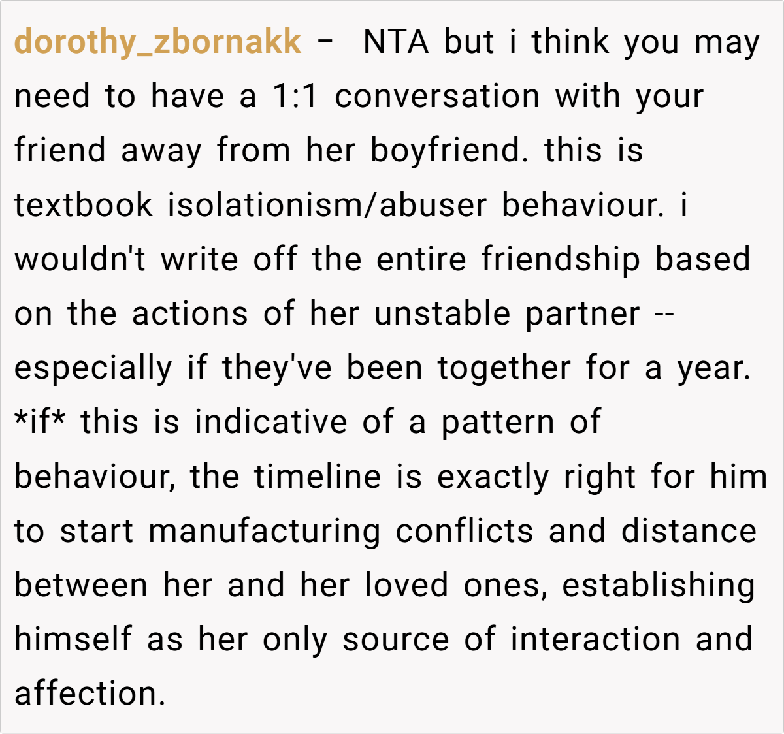
Task: Click the word "textbook" in the comment
Action: (83, 205)
